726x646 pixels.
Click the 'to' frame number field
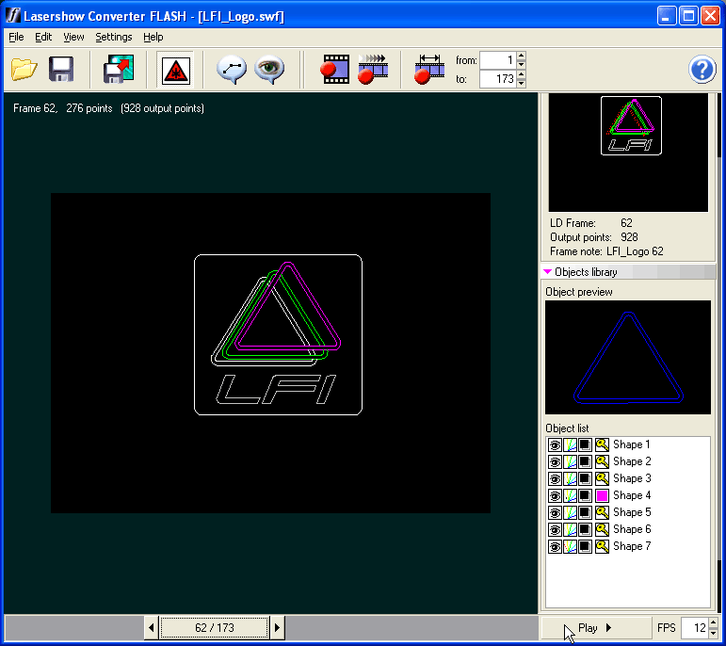click(x=497, y=79)
